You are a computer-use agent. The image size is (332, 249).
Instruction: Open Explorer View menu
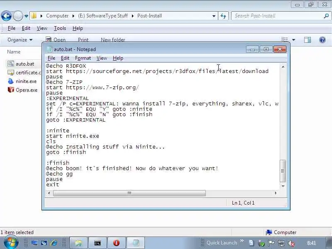point(42,28)
